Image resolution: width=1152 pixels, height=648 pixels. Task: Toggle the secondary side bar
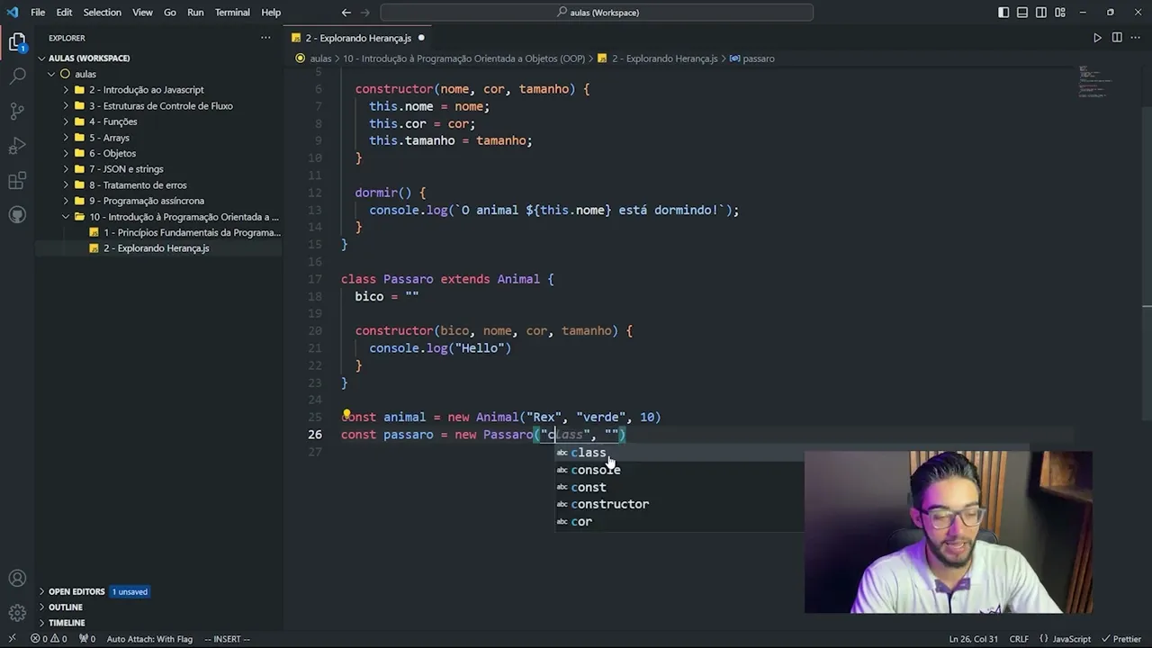1041,13
